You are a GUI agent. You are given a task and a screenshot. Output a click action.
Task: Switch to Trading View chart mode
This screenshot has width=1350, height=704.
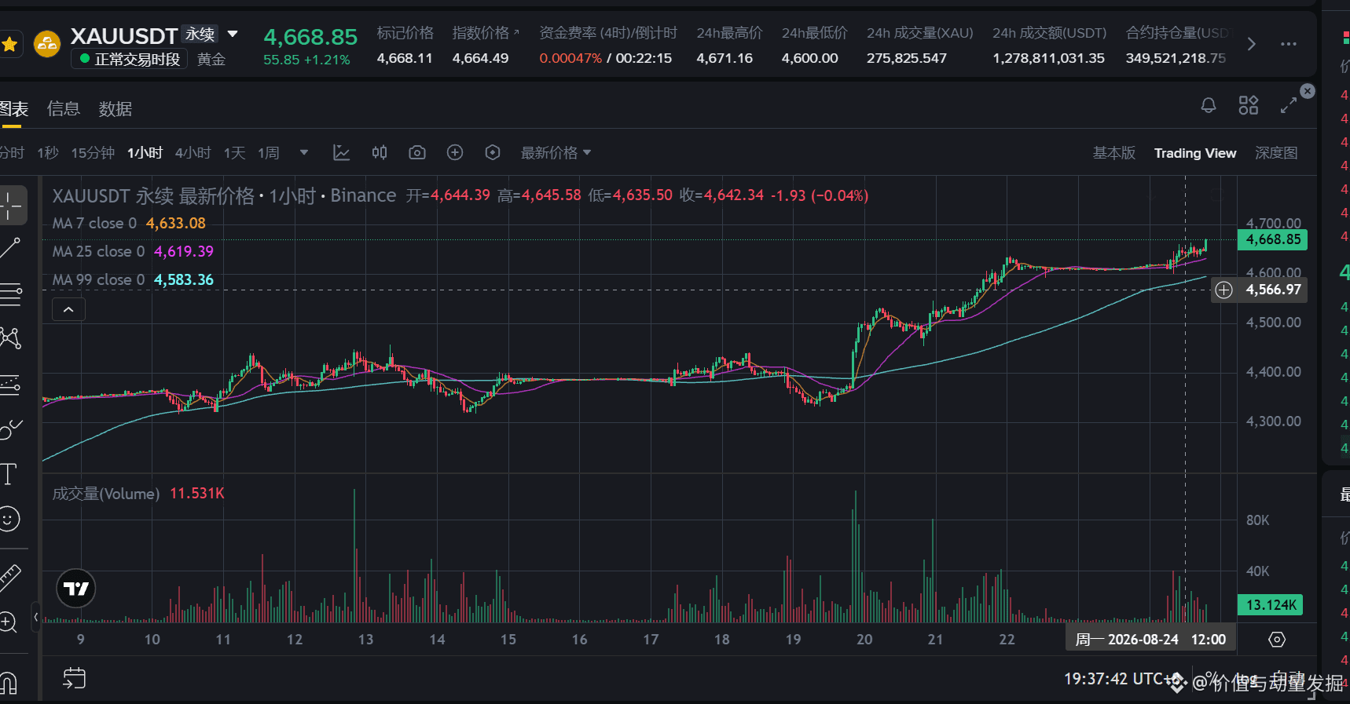pyautogui.click(x=1195, y=153)
